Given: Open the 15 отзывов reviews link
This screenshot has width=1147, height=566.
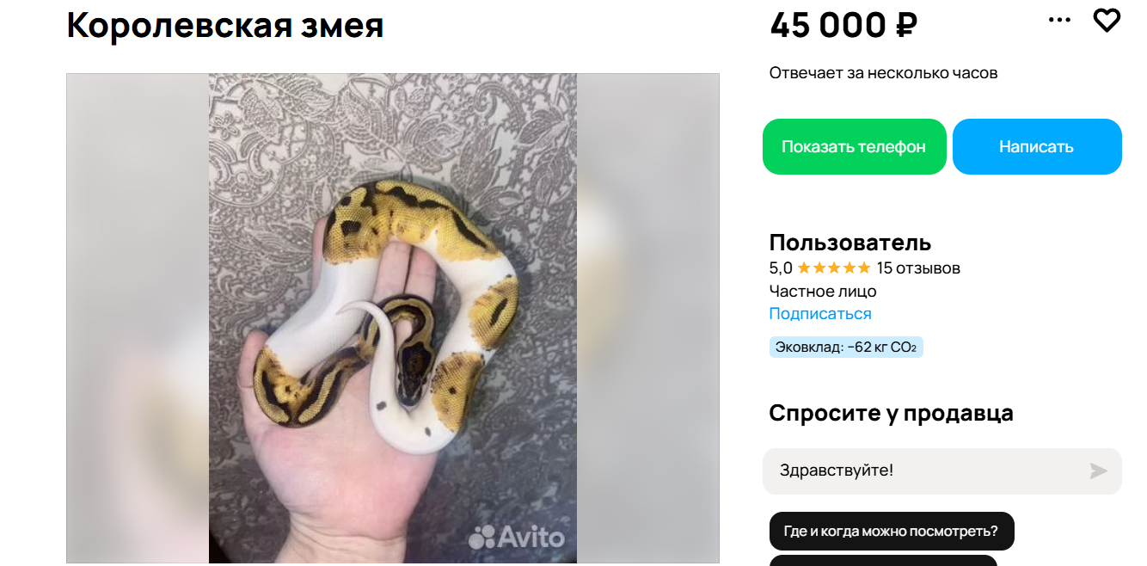Looking at the screenshot, I should [x=918, y=268].
